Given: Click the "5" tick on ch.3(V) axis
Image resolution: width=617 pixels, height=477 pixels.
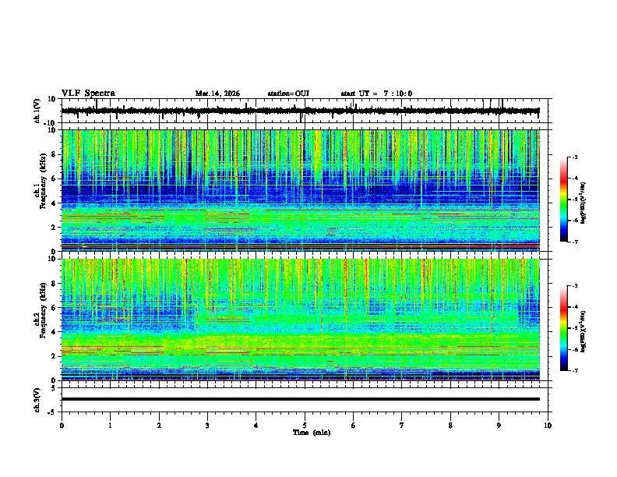Looking at the screenshot, I should point(55,387).
